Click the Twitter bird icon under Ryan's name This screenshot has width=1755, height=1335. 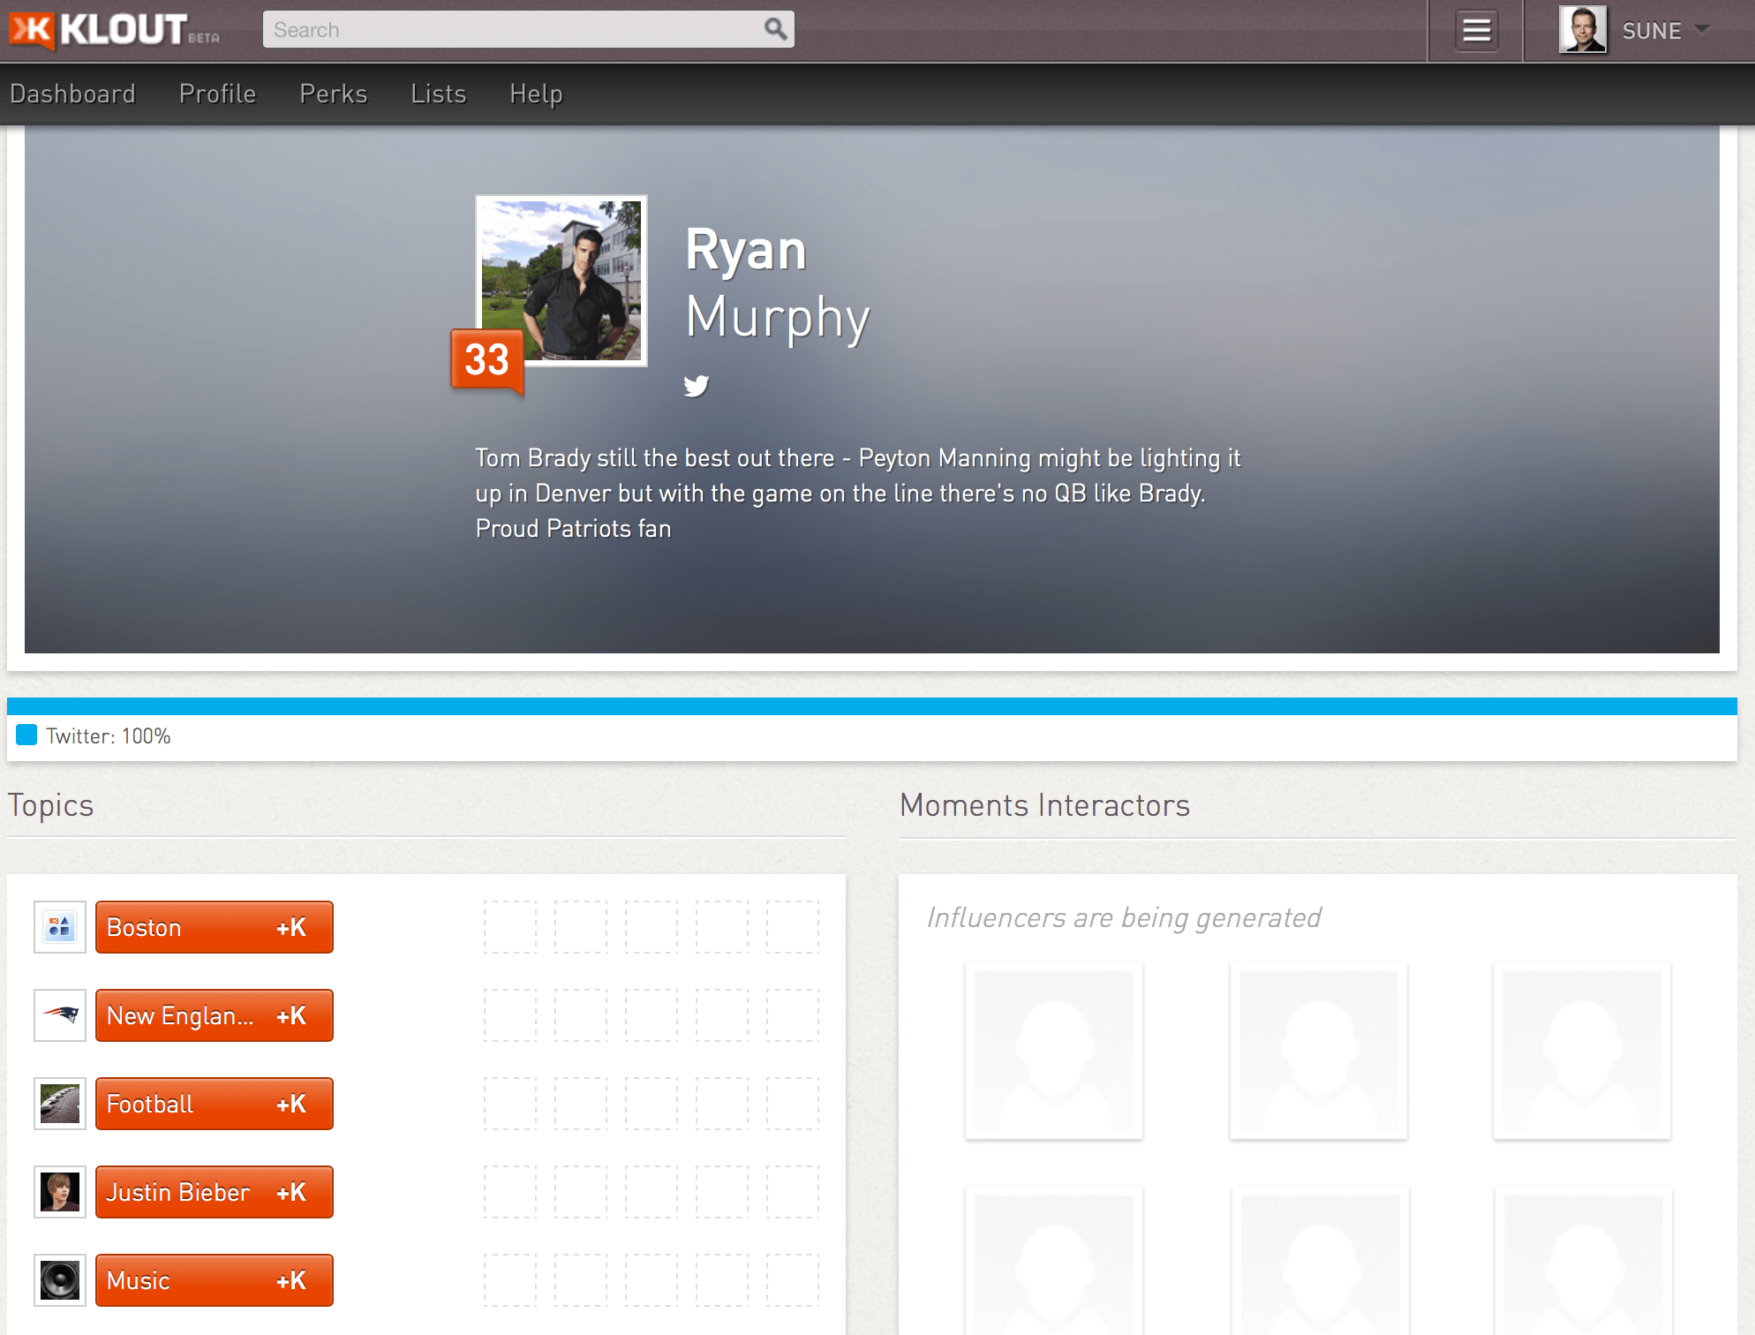tap(697, 385)
